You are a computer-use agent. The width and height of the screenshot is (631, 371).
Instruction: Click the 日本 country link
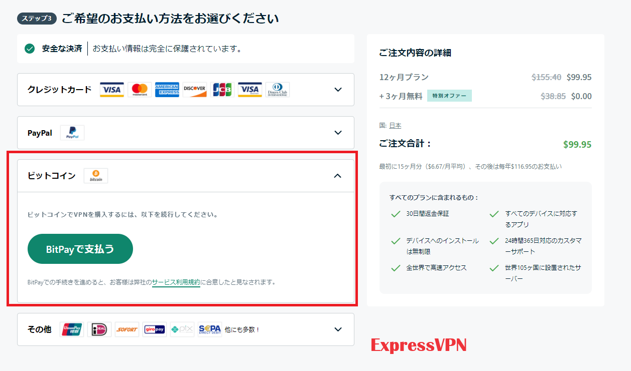pos(395,126)
